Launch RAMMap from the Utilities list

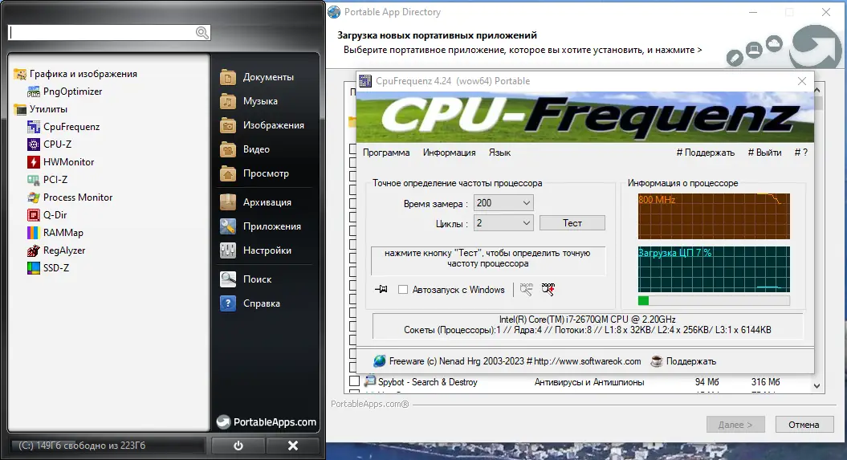(x=55, y=233)
